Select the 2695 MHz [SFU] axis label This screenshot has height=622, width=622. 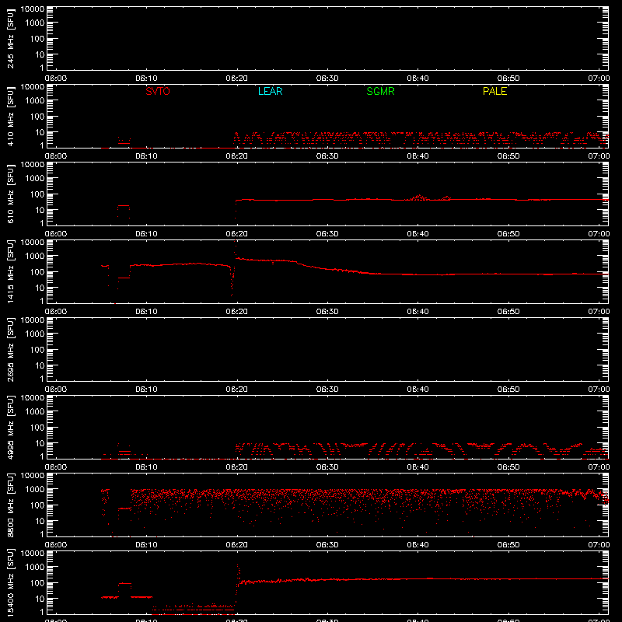(11, 350)
